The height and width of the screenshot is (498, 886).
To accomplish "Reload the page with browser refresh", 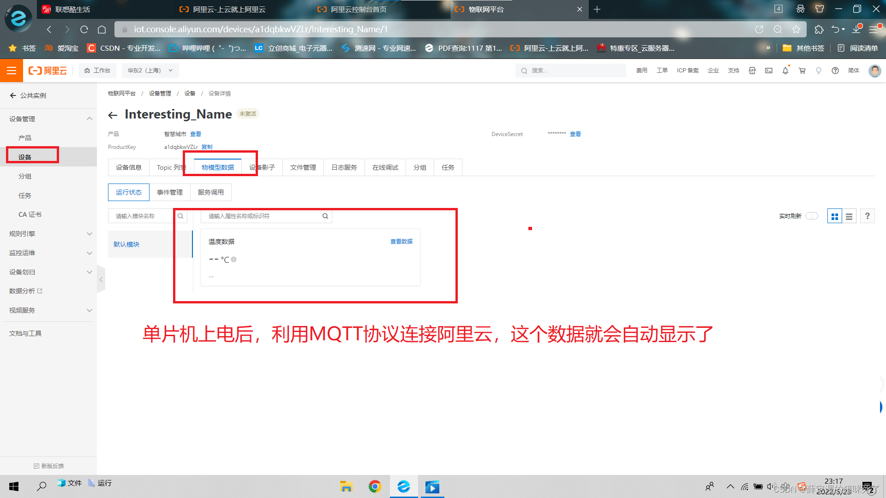I will click(x=84, y=30).
